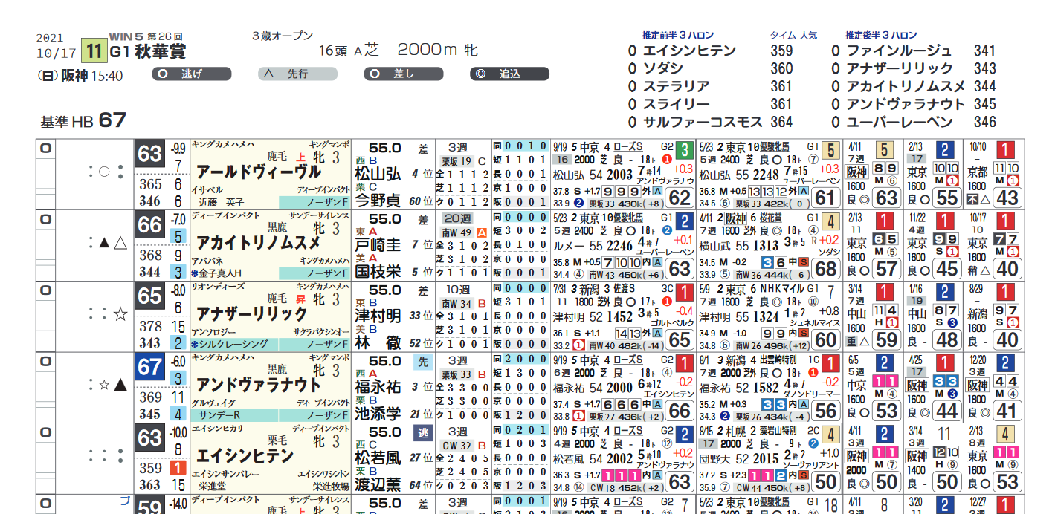
Task: Click the green race number 11 badge
Action: tap(94, 51)
